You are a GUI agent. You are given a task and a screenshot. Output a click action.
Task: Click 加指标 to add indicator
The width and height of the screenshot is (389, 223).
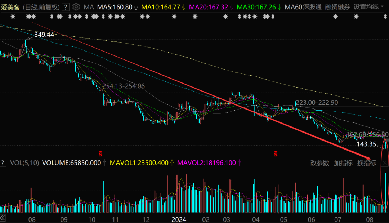[343, 163]
